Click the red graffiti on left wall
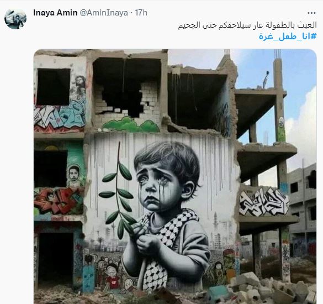Image resolution: width=323 pixels, height=304 pixels. (x=58, y=201)
